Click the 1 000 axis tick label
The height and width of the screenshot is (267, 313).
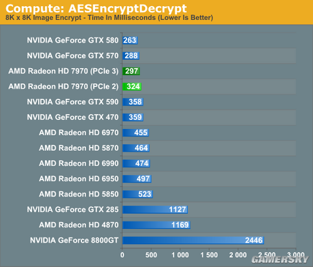(x=180, y=255)
